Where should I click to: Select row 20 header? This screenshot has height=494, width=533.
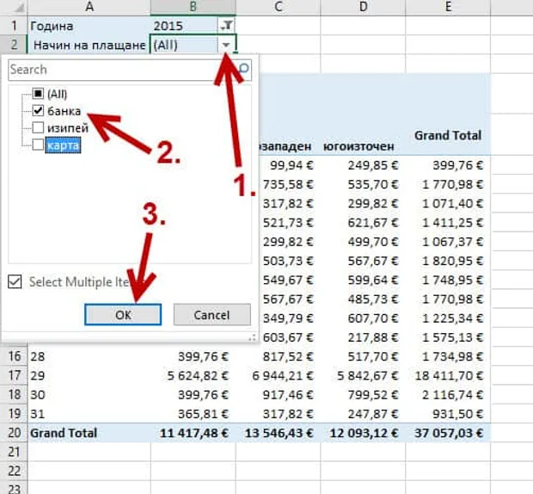(14, 433)
